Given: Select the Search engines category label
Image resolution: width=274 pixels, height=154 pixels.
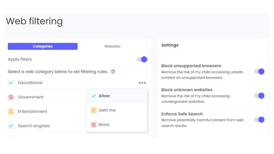Looking at the screenshot, I should pos(34,126).
